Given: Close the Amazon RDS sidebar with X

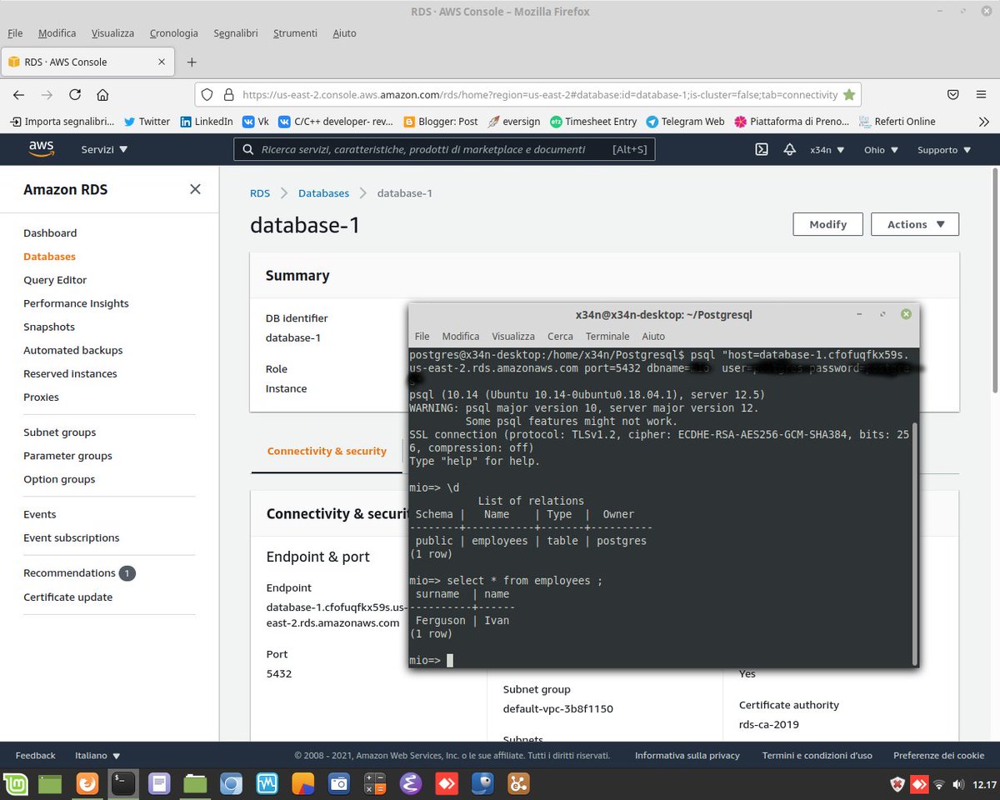Looking at the screenshot, I should pos(195,189).
